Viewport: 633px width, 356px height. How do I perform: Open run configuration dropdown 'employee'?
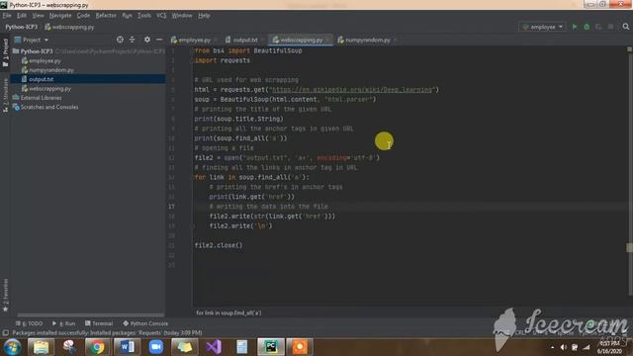(542, 27)
